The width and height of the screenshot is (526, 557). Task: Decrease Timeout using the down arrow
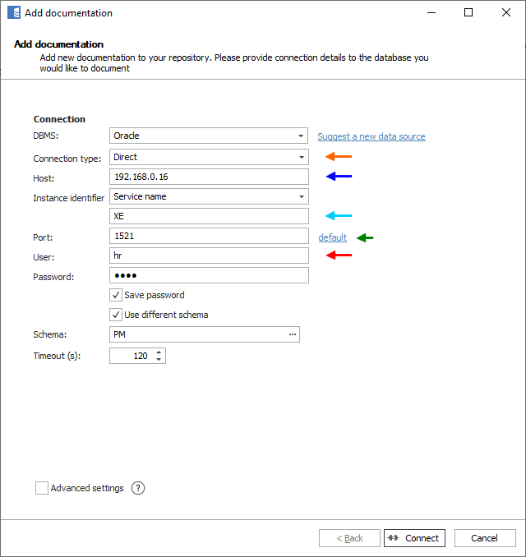point(159,360)
